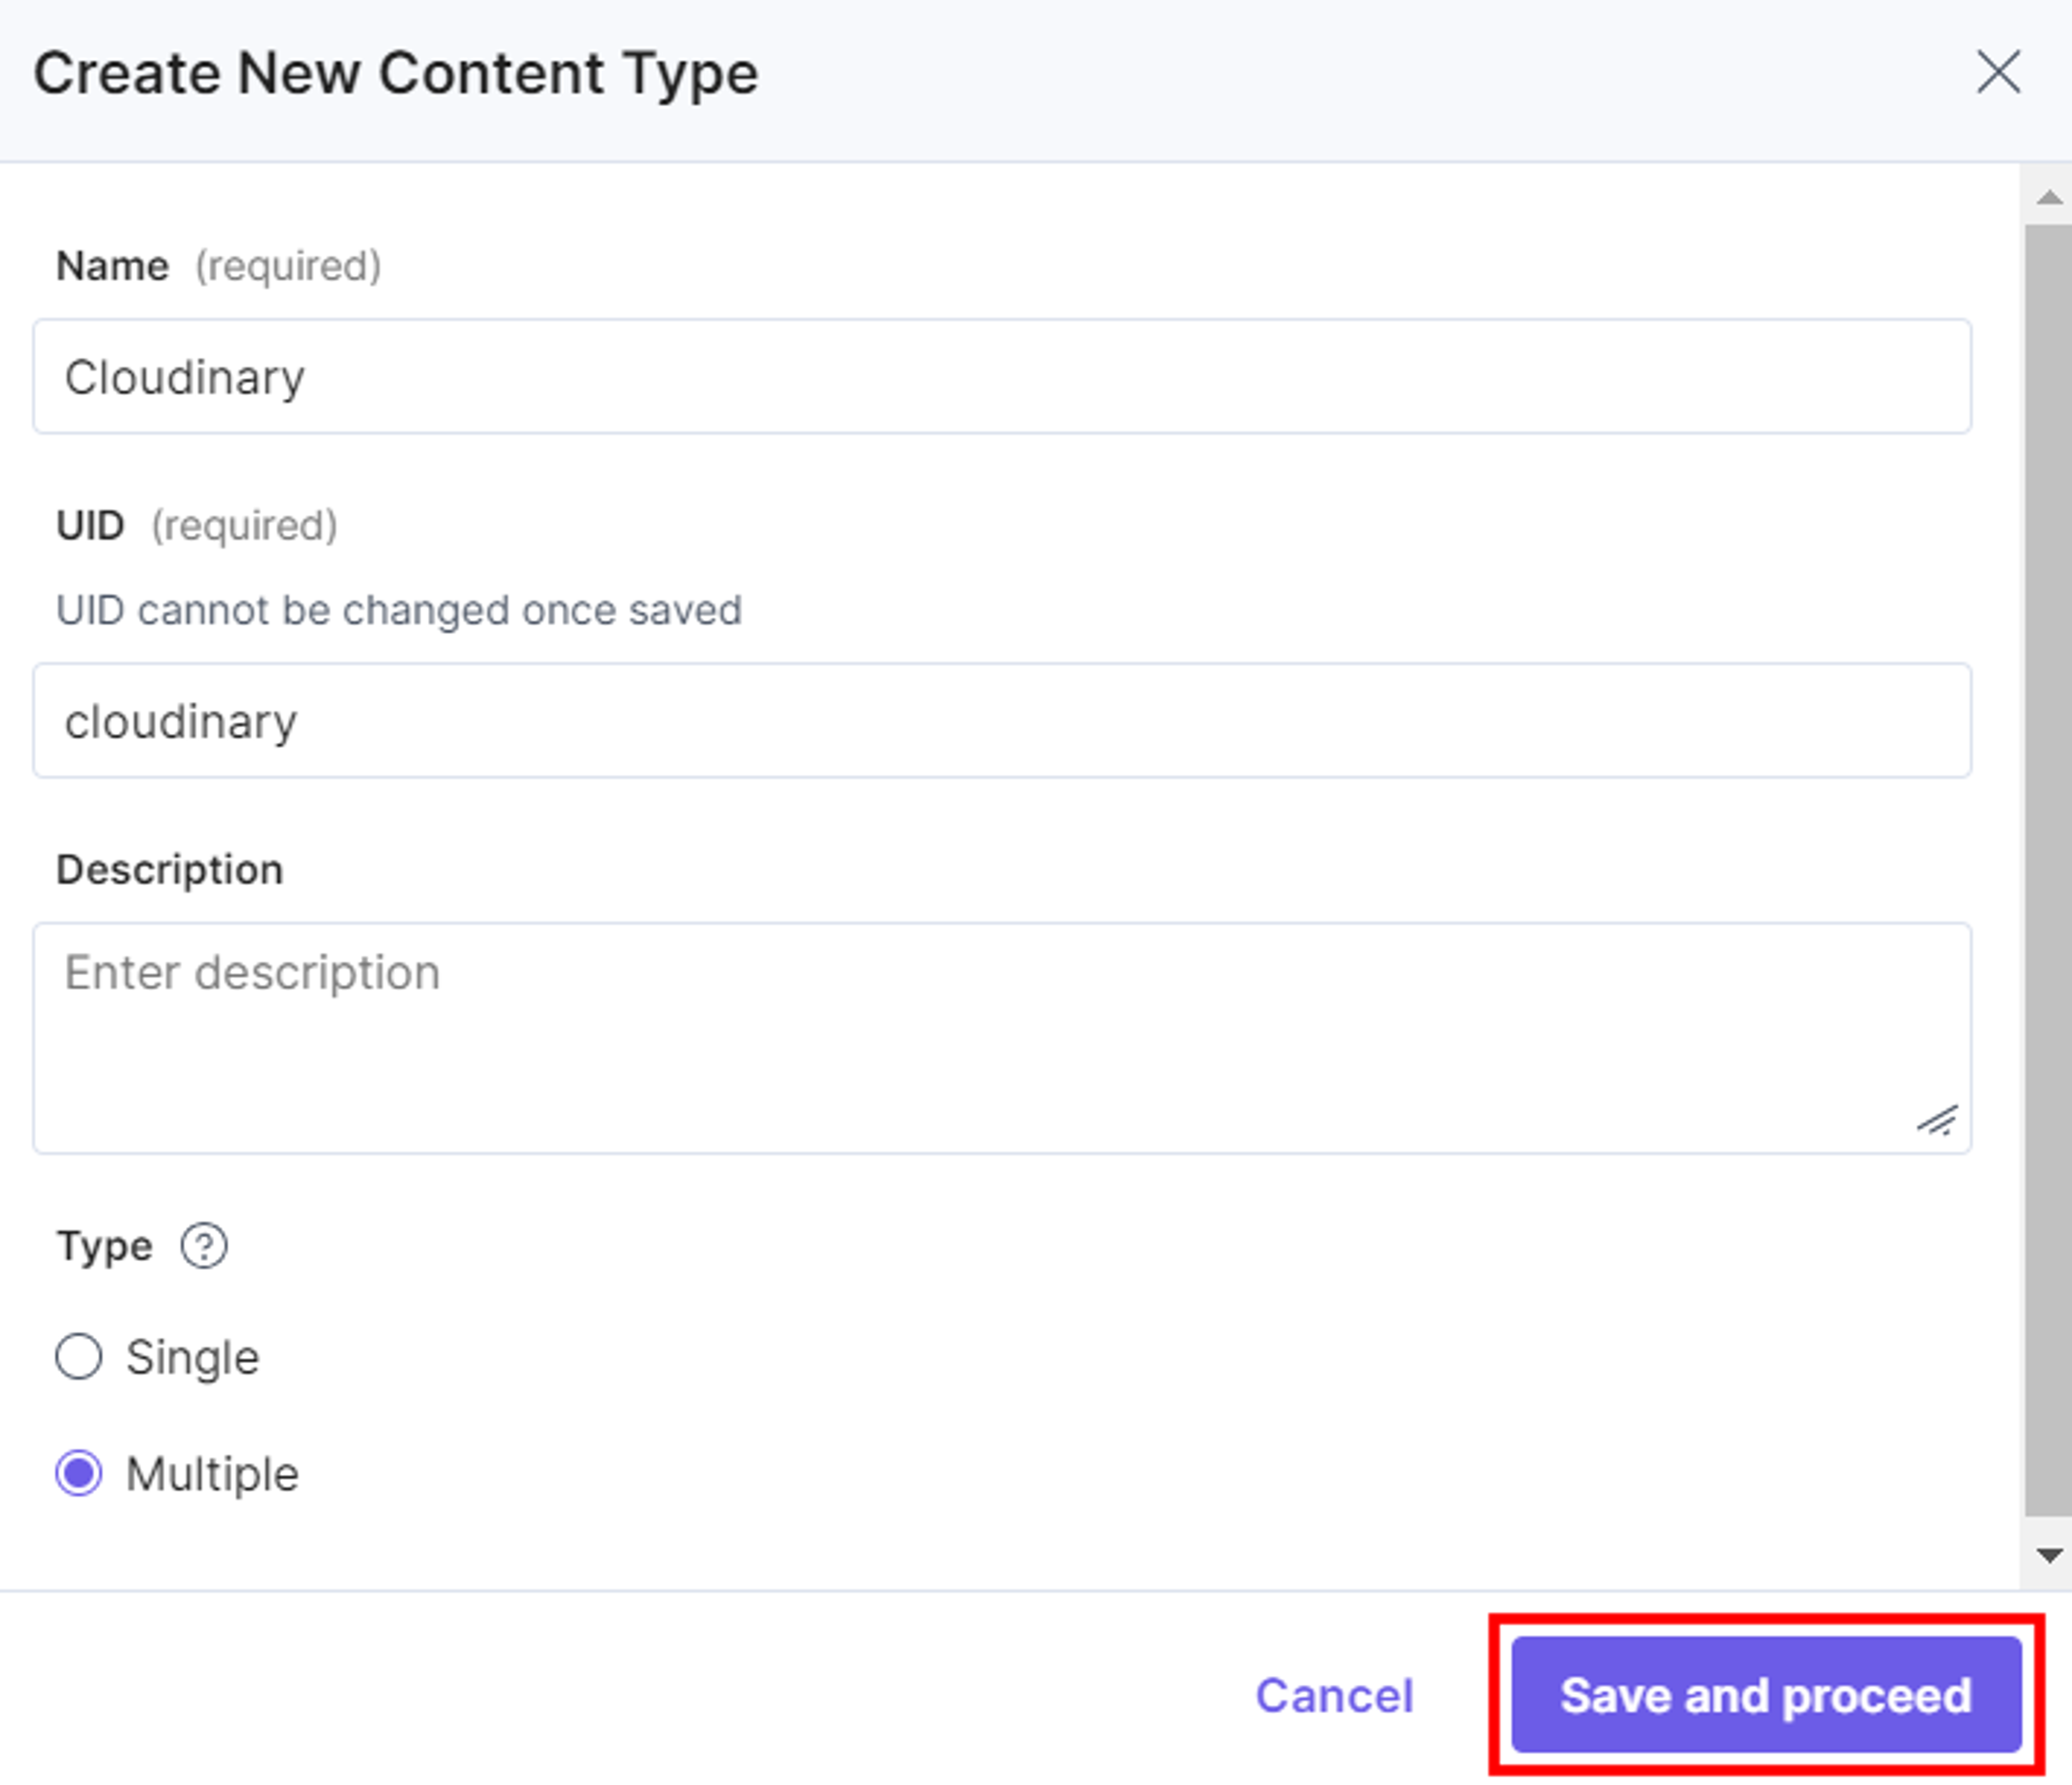Close the Create New Content Type dialog

pos(1998,72)
